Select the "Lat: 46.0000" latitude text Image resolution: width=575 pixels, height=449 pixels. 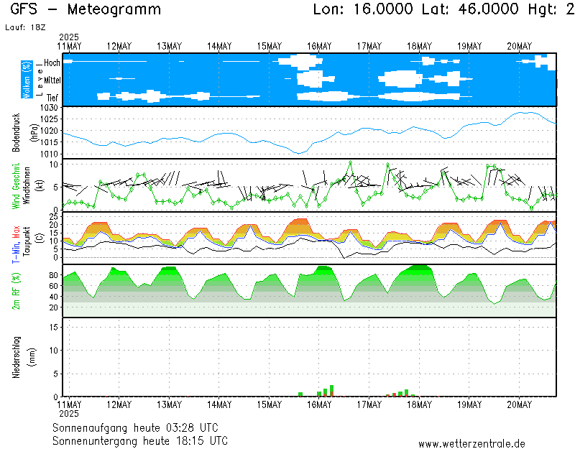pos(471,9)
